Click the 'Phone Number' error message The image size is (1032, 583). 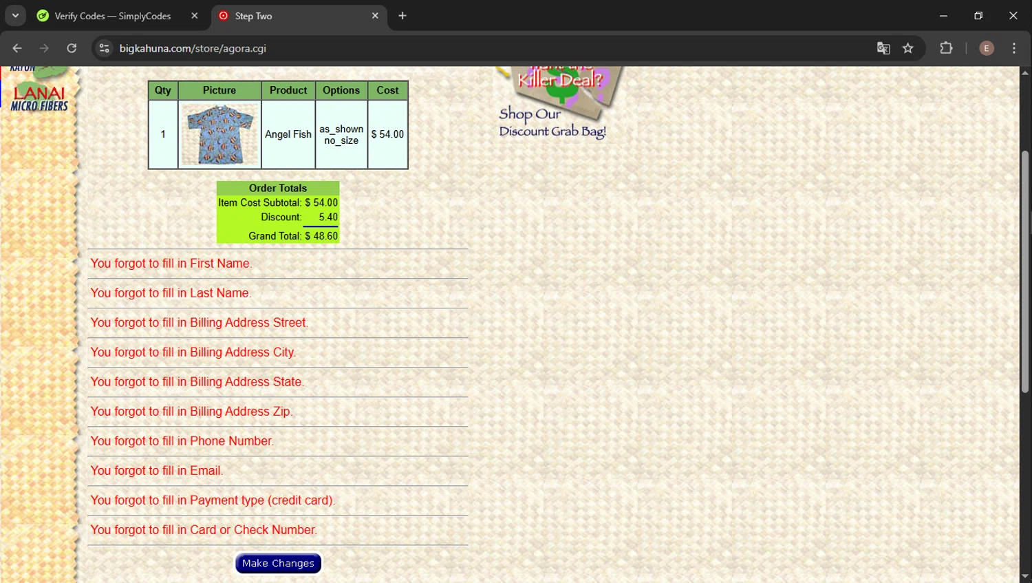182,441
